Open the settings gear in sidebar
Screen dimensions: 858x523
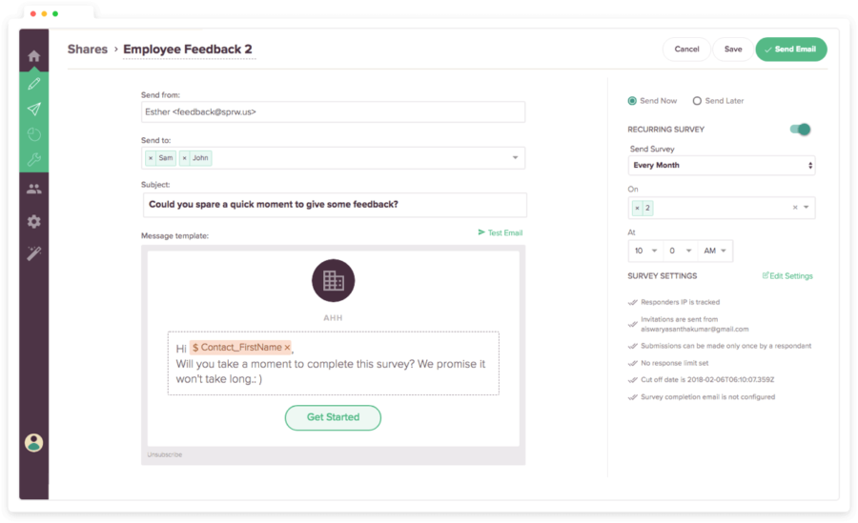point(34,221)
